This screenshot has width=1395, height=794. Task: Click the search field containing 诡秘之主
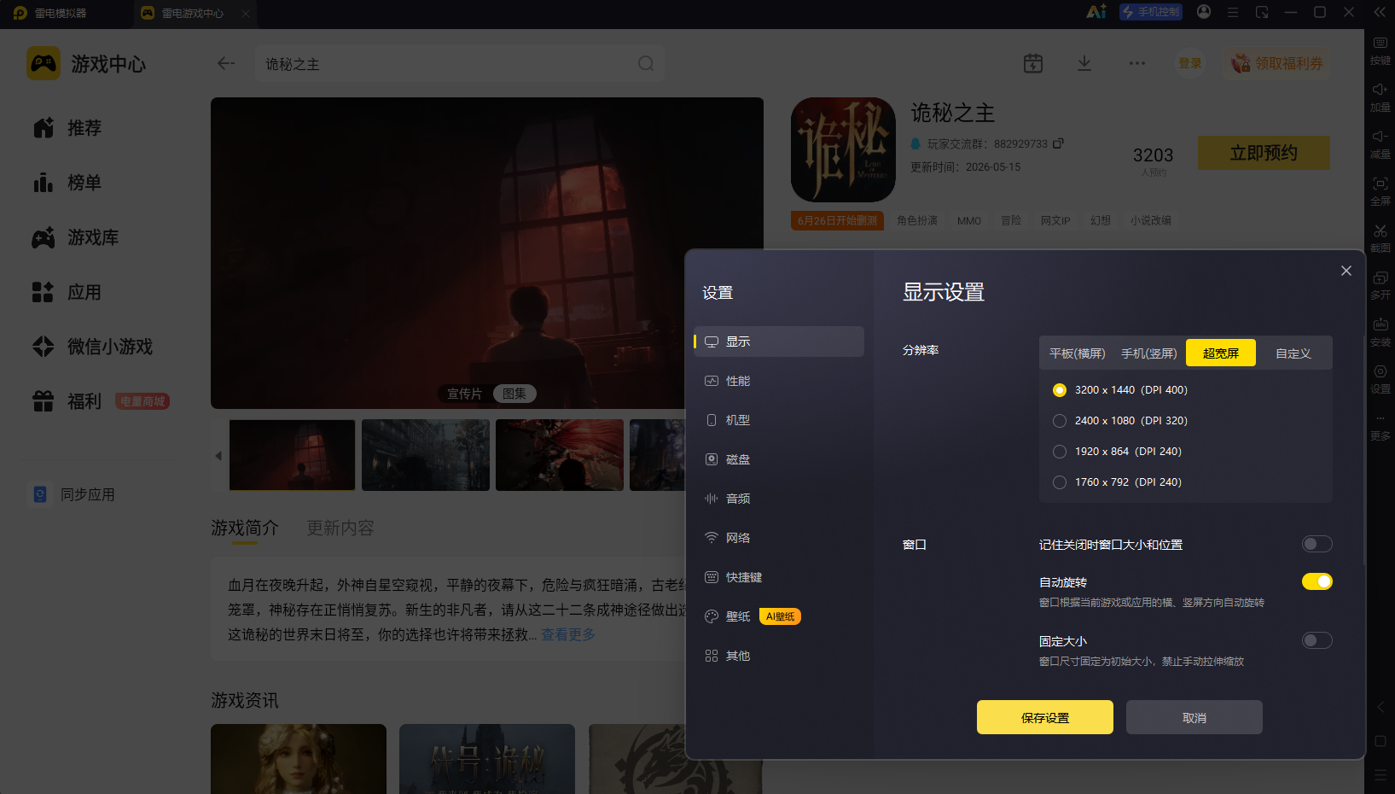point(460,63)
